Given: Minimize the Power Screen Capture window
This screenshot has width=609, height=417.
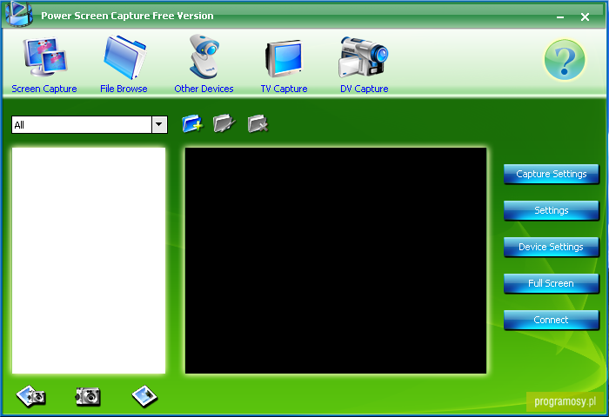Looking at the screenshot, I should point(560,17).
